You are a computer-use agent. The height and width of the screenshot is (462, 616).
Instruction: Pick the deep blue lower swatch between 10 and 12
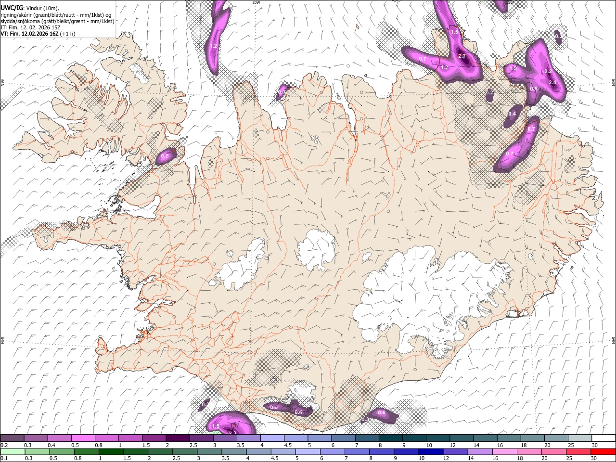click(431, 451)
